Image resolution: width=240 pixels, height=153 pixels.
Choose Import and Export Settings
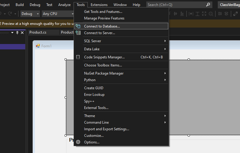click(x=121, y=129)
